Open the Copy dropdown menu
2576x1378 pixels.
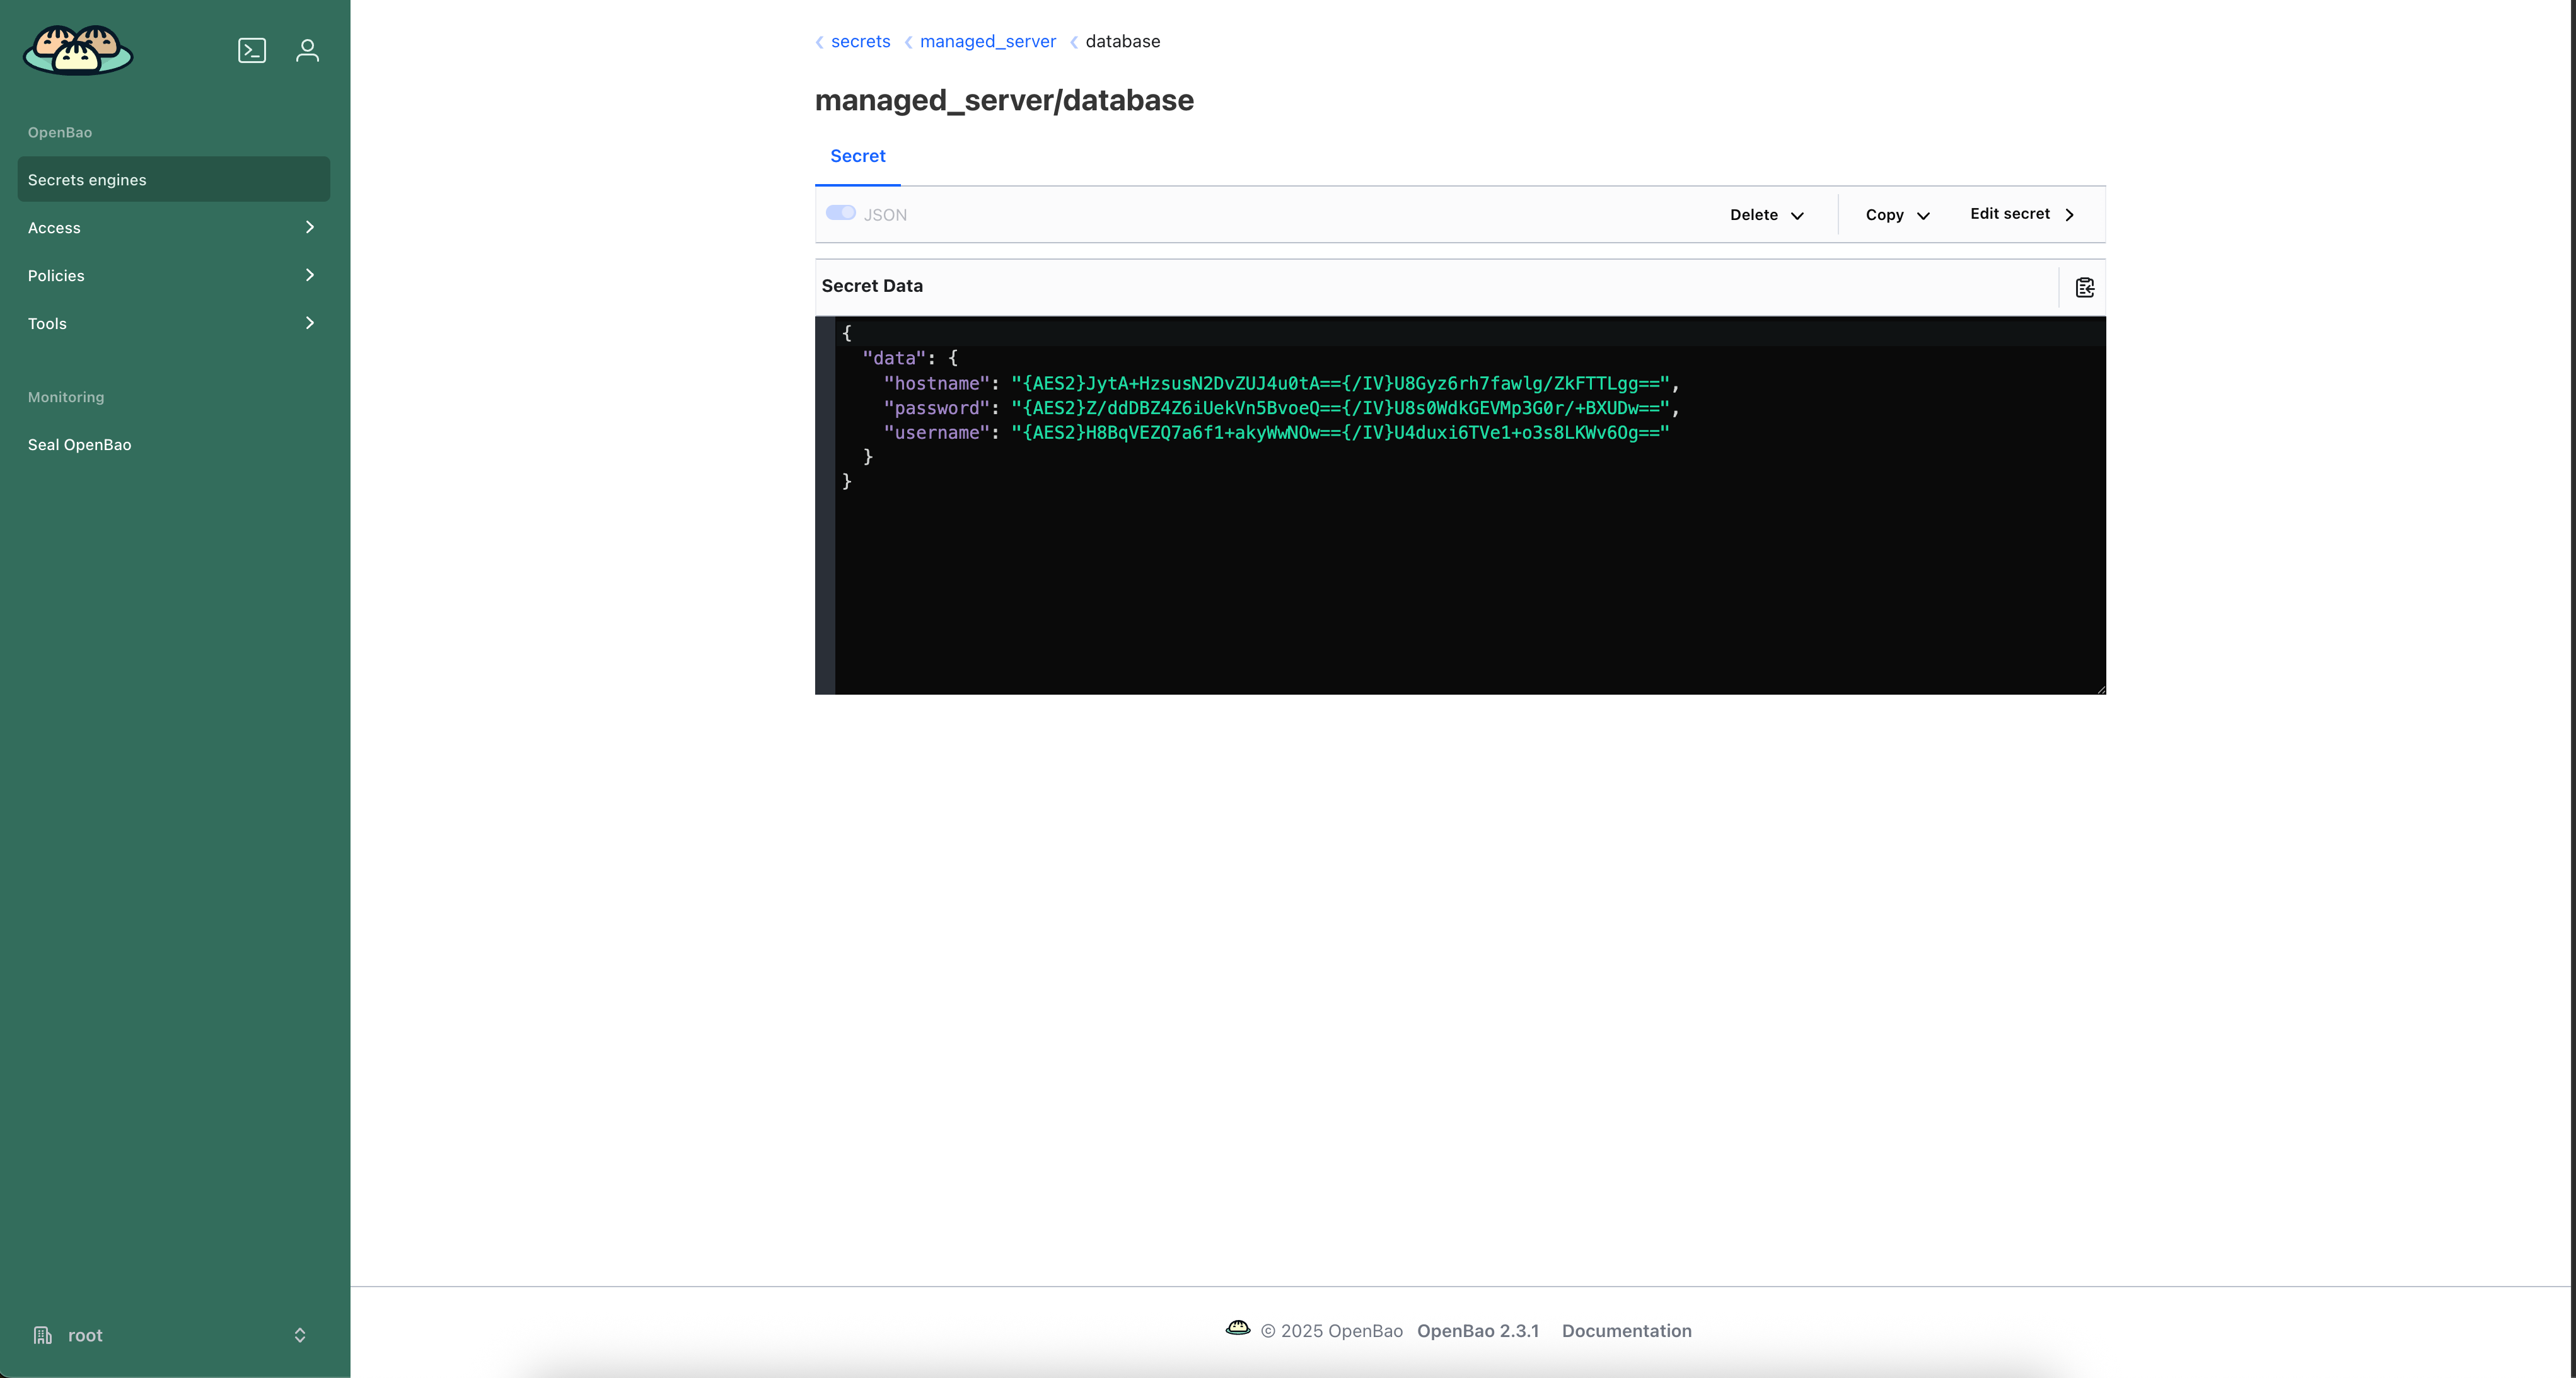(x=1896, y=215)
